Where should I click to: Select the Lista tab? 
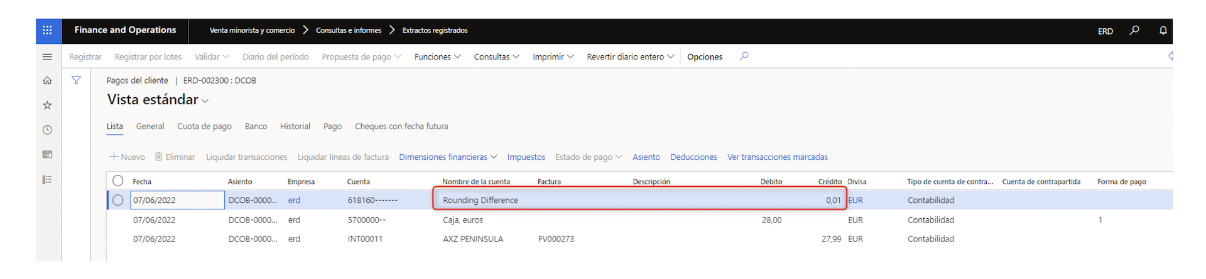click(x=115, y=126)
